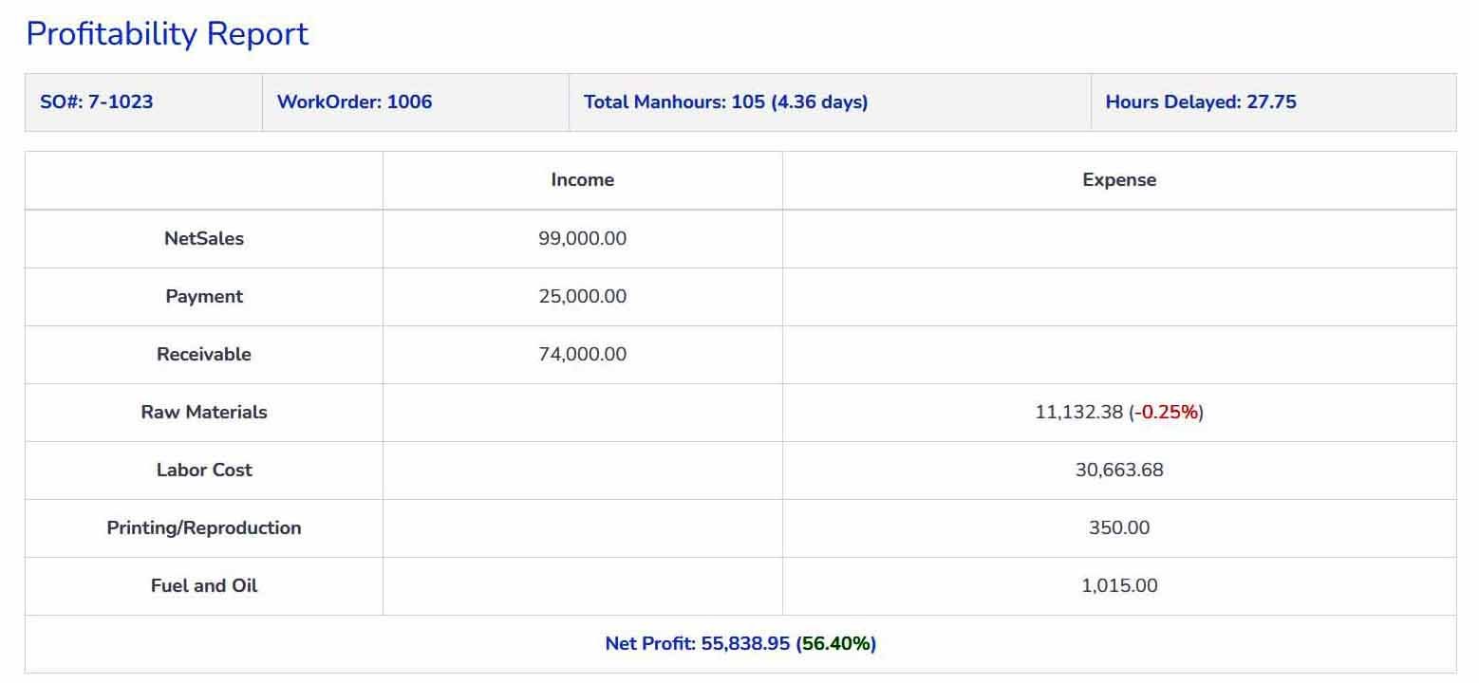The image size is (1479, 683).
Task: Select the Payment row label
Action: click(204, 297)
